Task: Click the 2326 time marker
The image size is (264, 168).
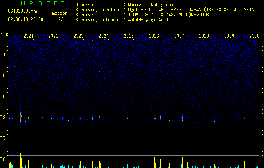Action: (154, 36)
